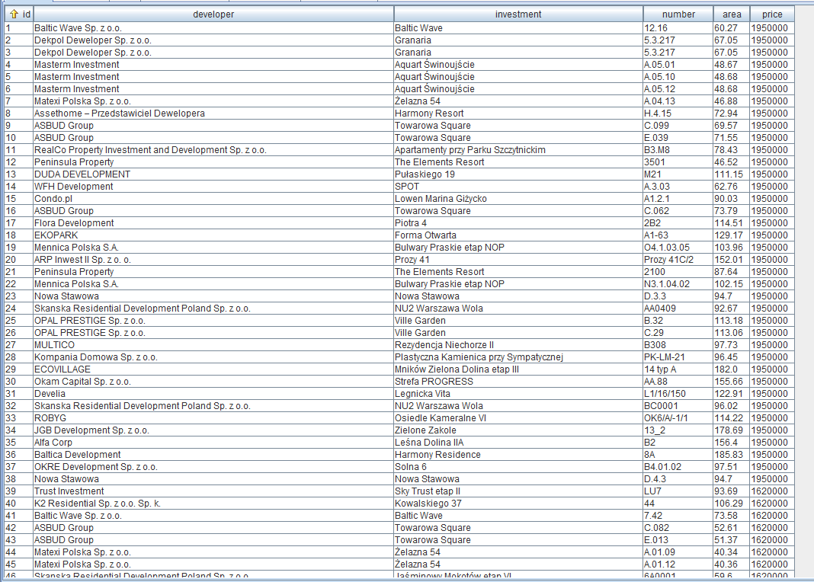Click the investment column header
Screen dimensions: 814x582
pos(518,14)
